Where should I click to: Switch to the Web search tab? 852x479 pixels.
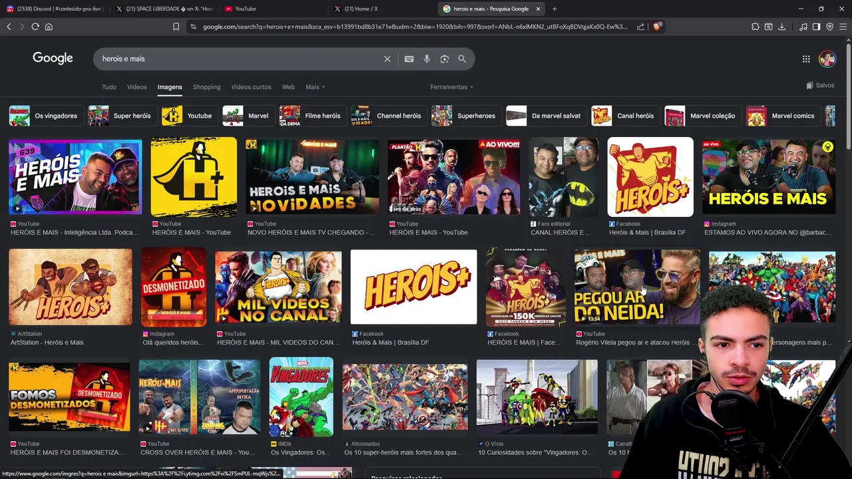tap(288, 87)
